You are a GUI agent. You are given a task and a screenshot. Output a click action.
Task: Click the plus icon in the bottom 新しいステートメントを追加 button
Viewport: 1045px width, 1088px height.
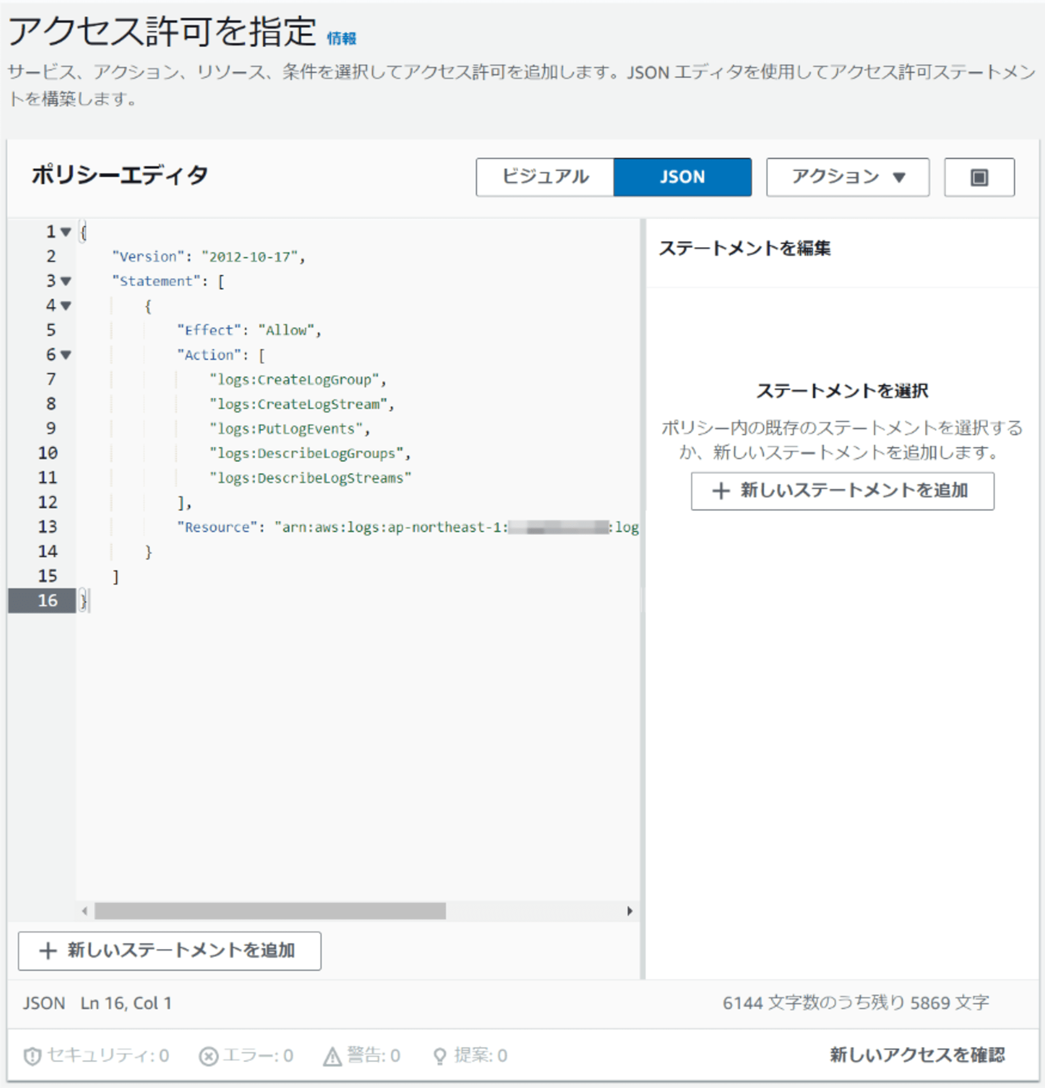coord(48,951)
